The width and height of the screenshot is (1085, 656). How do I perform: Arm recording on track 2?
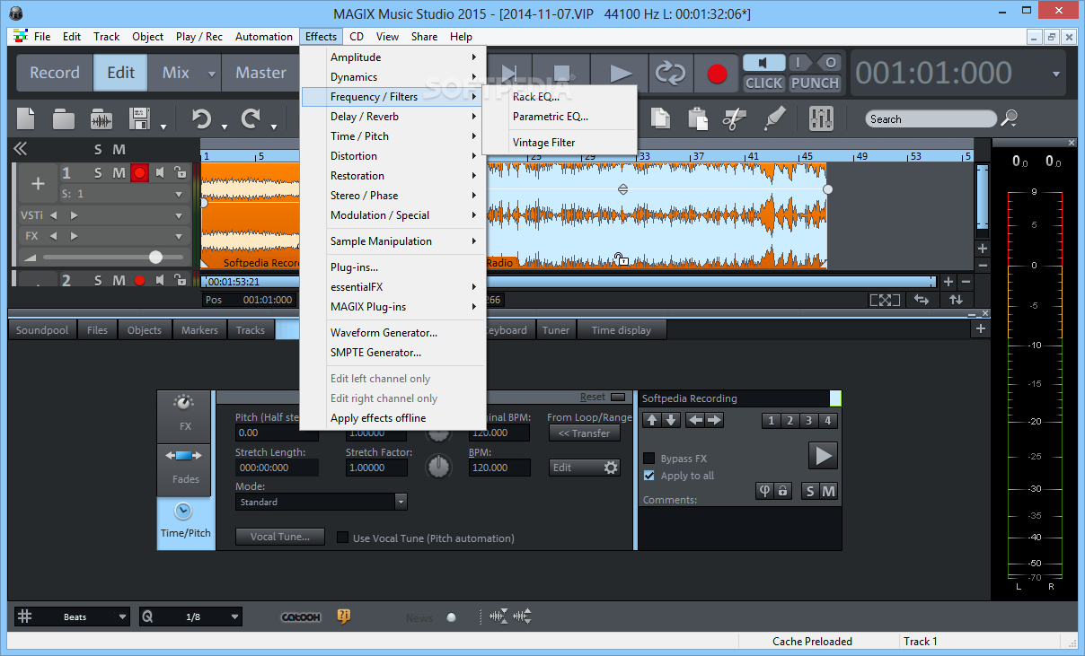139,280
